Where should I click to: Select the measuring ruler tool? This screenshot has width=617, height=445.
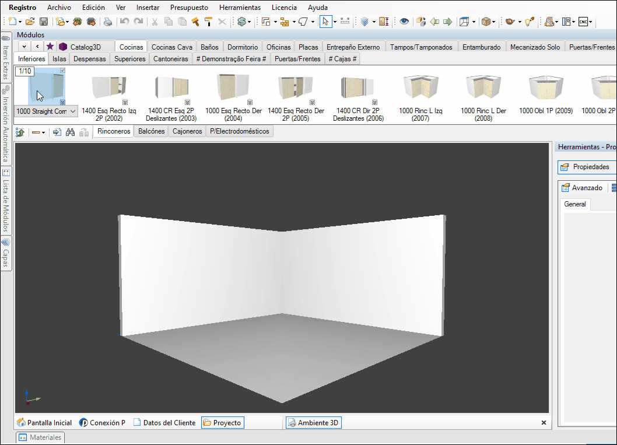click(x=345, y=22)
